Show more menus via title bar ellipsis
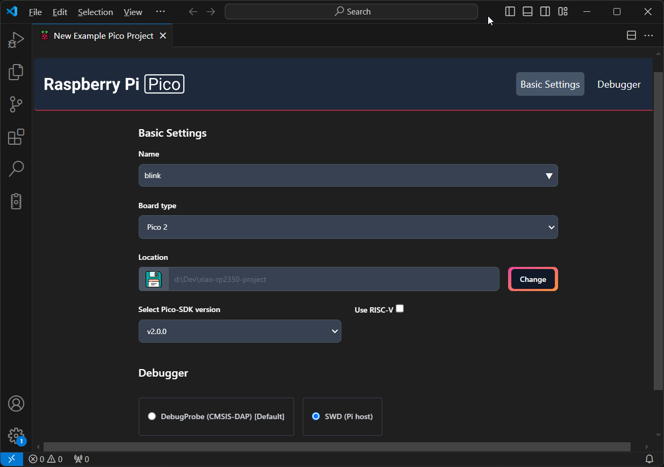 tap(160, 12)
